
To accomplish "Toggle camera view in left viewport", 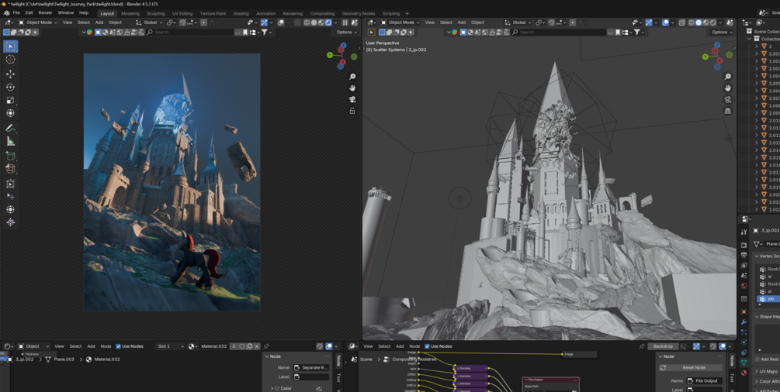I will (352, 99).
